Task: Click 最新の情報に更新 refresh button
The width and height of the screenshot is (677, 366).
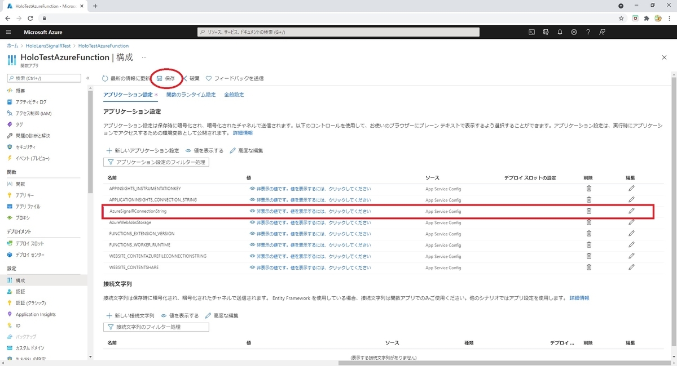Action: (126, 78)
